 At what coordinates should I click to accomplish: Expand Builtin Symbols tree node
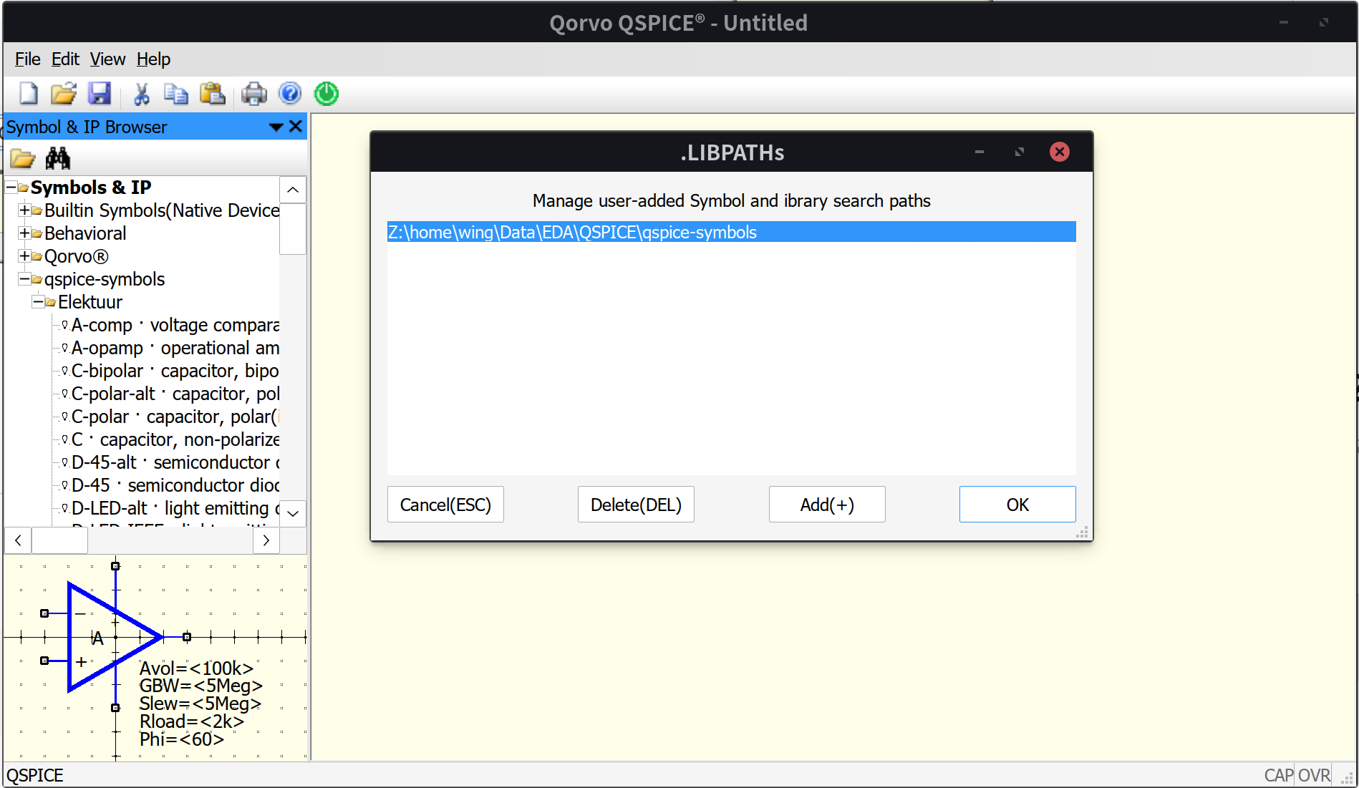24,210
